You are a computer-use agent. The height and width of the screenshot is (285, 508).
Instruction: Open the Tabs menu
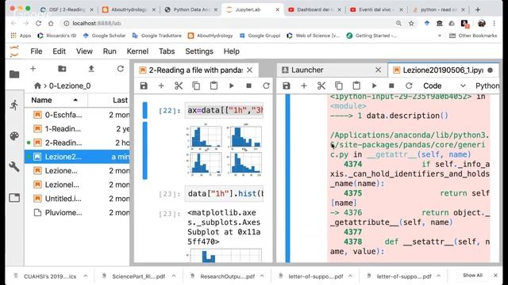coord(167,51)
